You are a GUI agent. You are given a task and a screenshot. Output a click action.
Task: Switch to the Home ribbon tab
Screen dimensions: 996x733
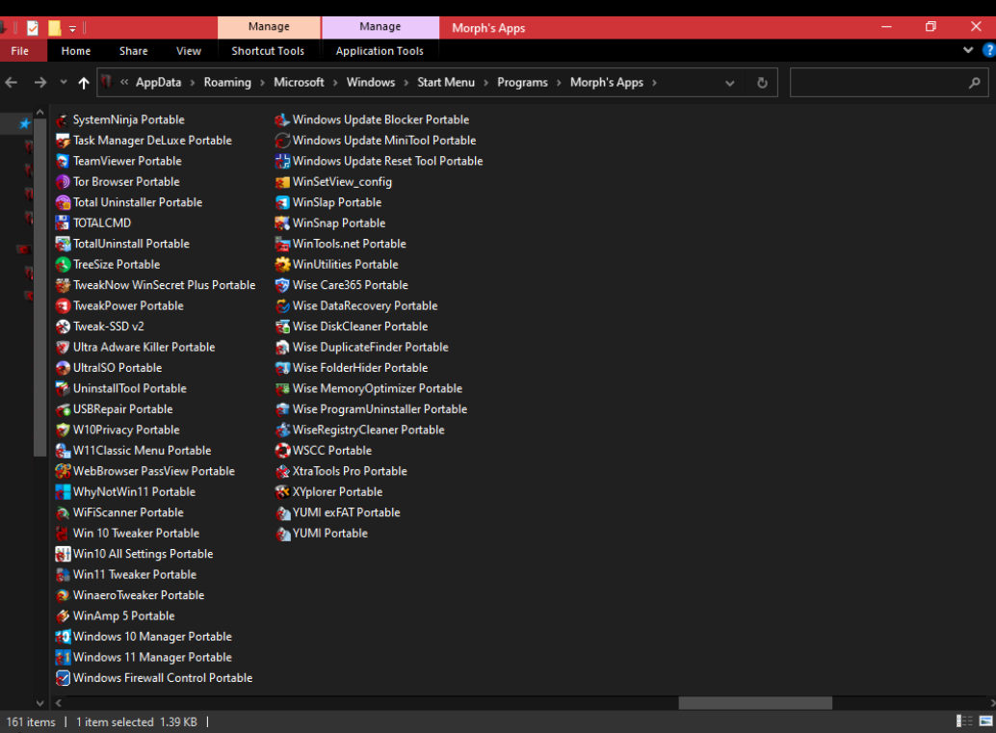coord(75,51)
